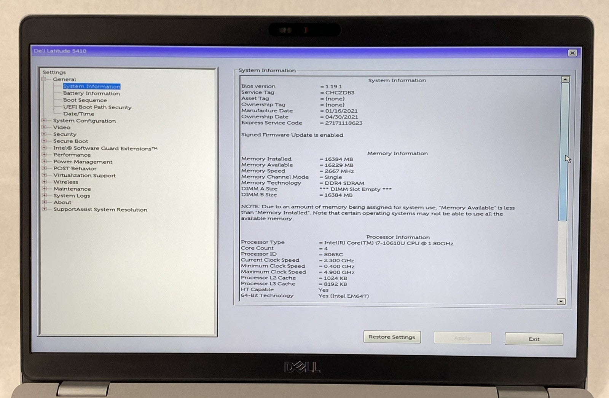Select the System Logs label
Image resolution: width=609 pixels, height=398 pixels.
tap(72, 196)
